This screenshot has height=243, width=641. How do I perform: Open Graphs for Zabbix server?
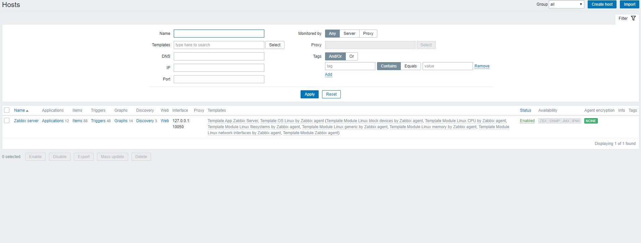(121, 121)
